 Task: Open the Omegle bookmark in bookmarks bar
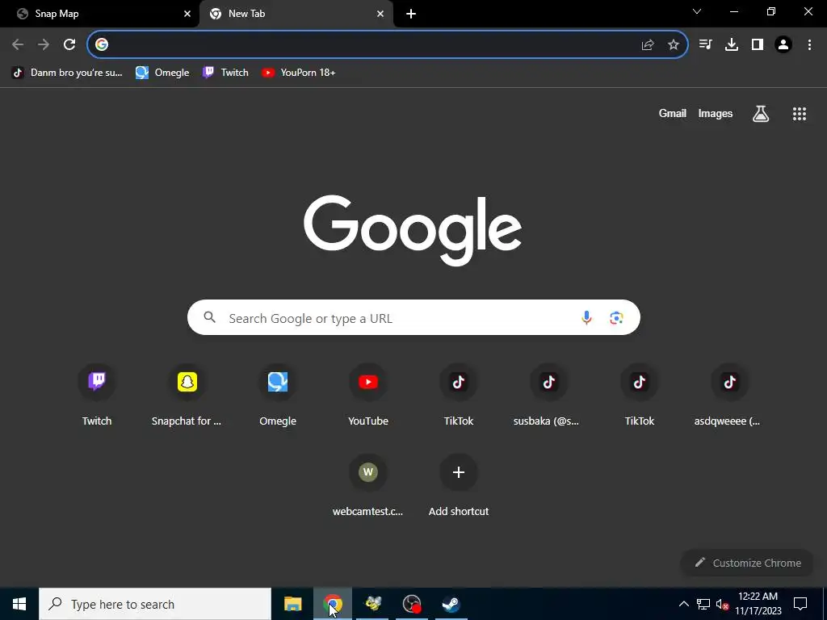click(x=162, y=73)
